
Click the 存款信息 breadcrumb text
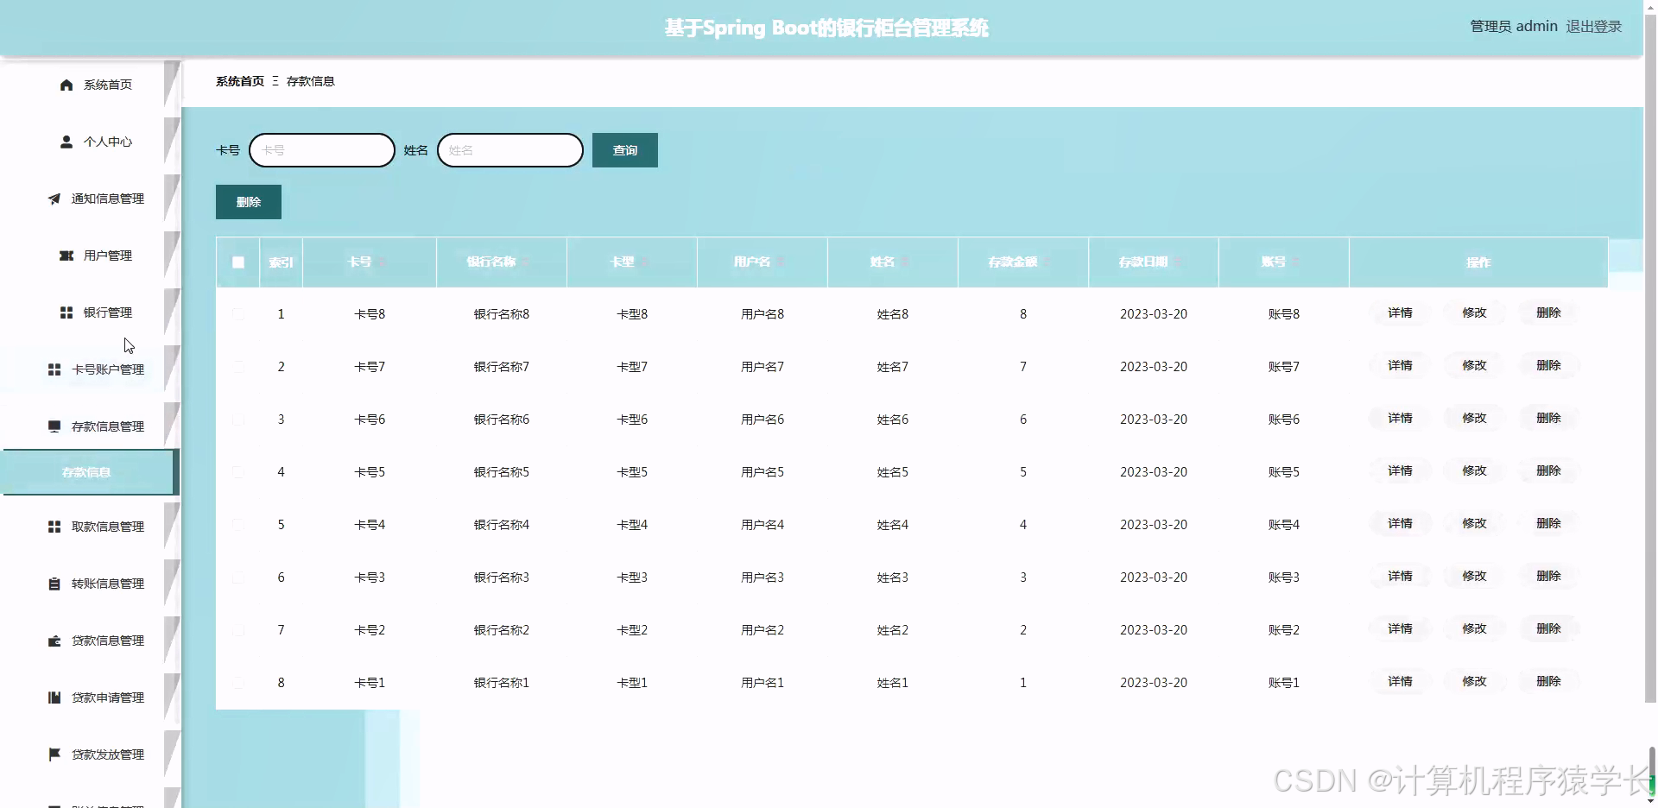point(311,81)
